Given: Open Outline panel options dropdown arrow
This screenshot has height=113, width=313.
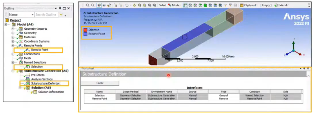Looking at the screenshot, I should (x=56, y=8).
